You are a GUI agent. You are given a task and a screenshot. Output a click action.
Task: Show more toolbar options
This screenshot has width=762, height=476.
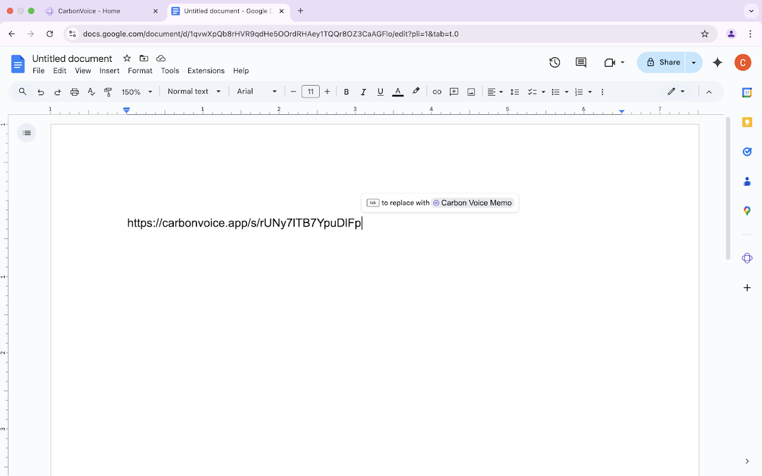[602, 92]
